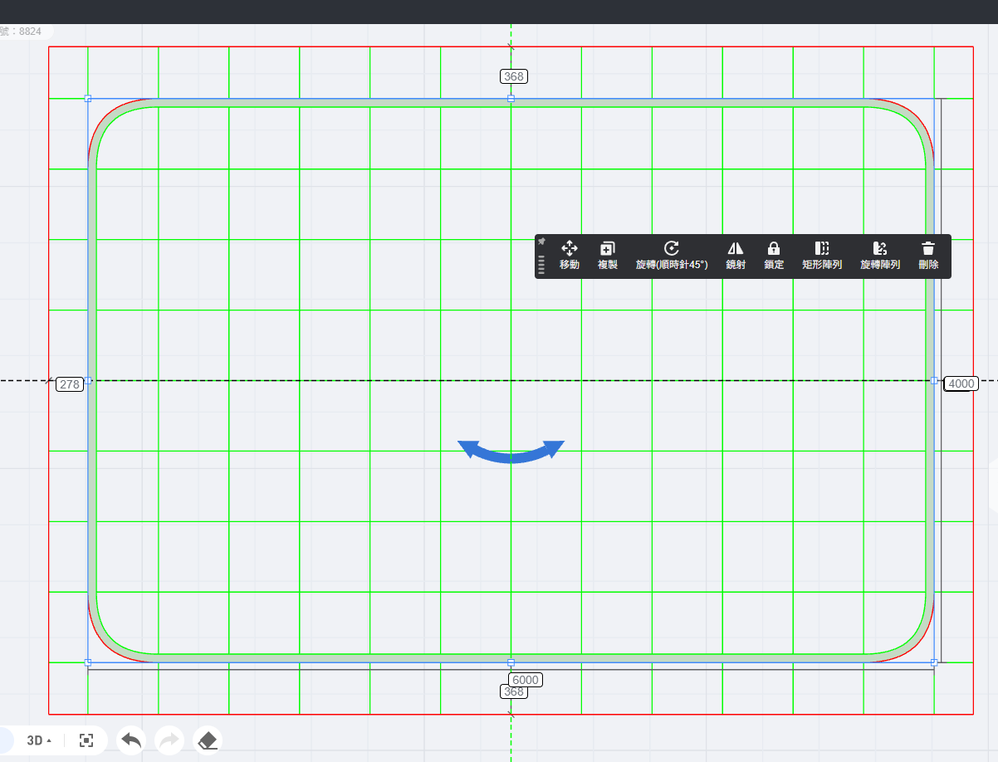Activate the eraser clear tool
This screenshot has width=998, height=762.
(208, 740)
